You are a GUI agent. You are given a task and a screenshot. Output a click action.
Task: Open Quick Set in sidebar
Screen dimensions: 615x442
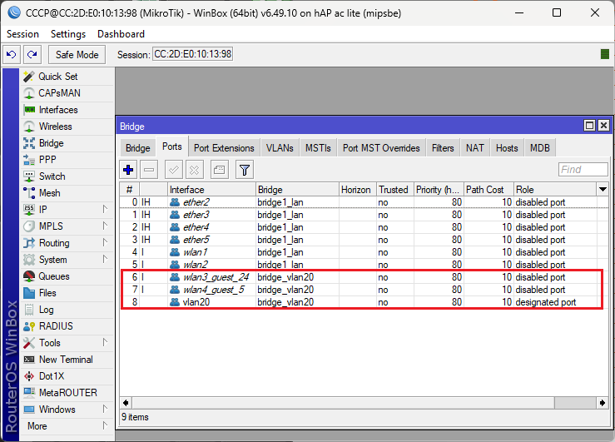coord(67,77)
